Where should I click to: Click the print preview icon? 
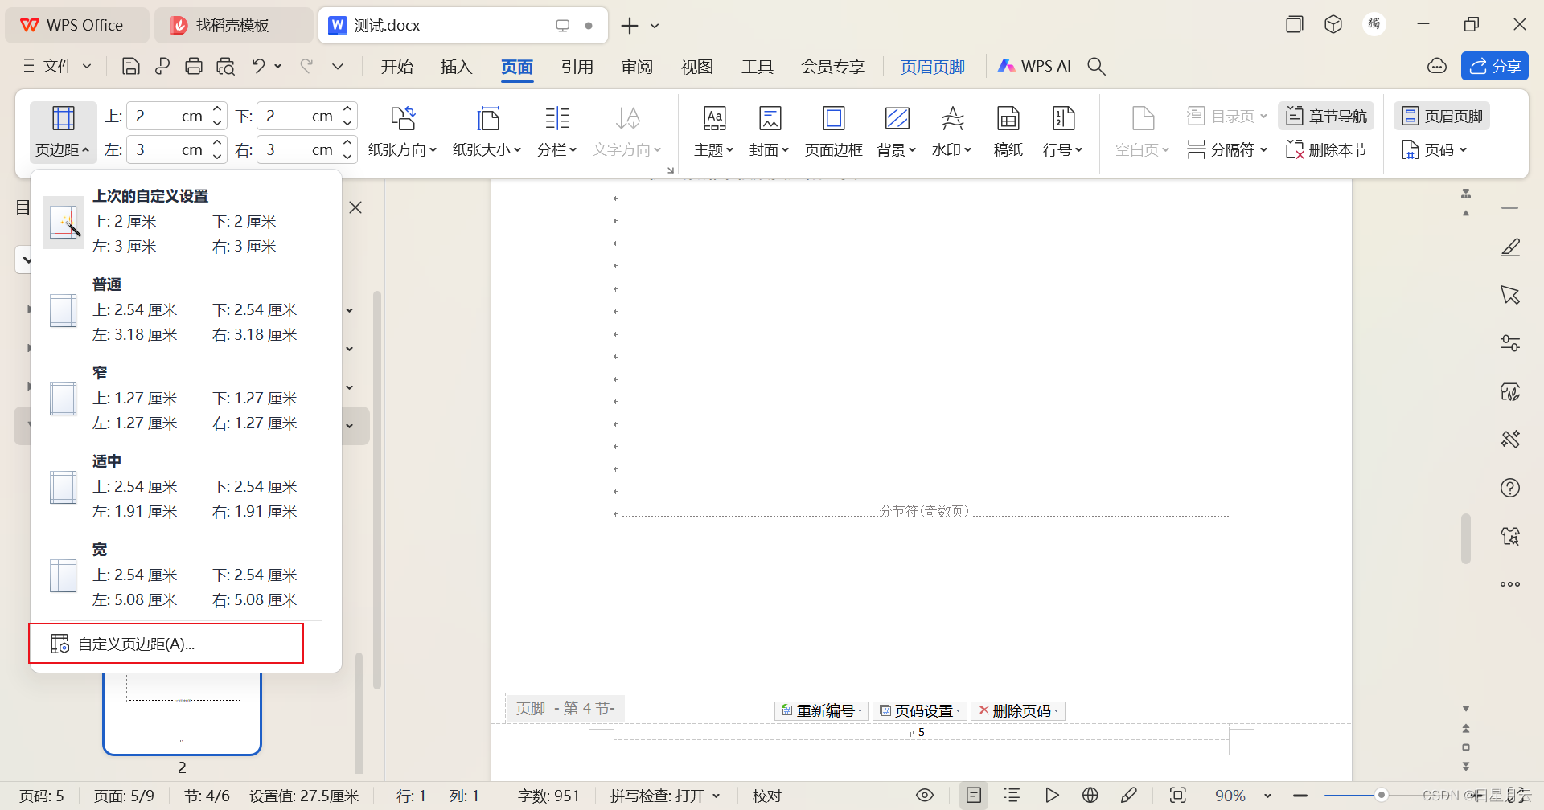225,66
